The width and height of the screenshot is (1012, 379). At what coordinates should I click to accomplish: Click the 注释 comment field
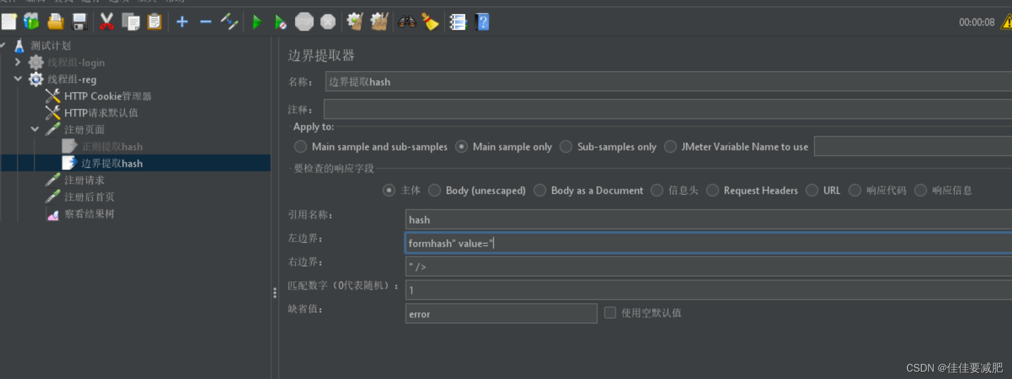coord(668,109)
